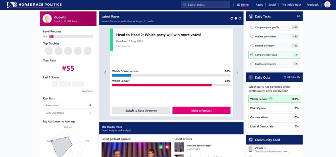Select the second carousel dot in Latest Races
336x157 pixels.
coord(236,18)
